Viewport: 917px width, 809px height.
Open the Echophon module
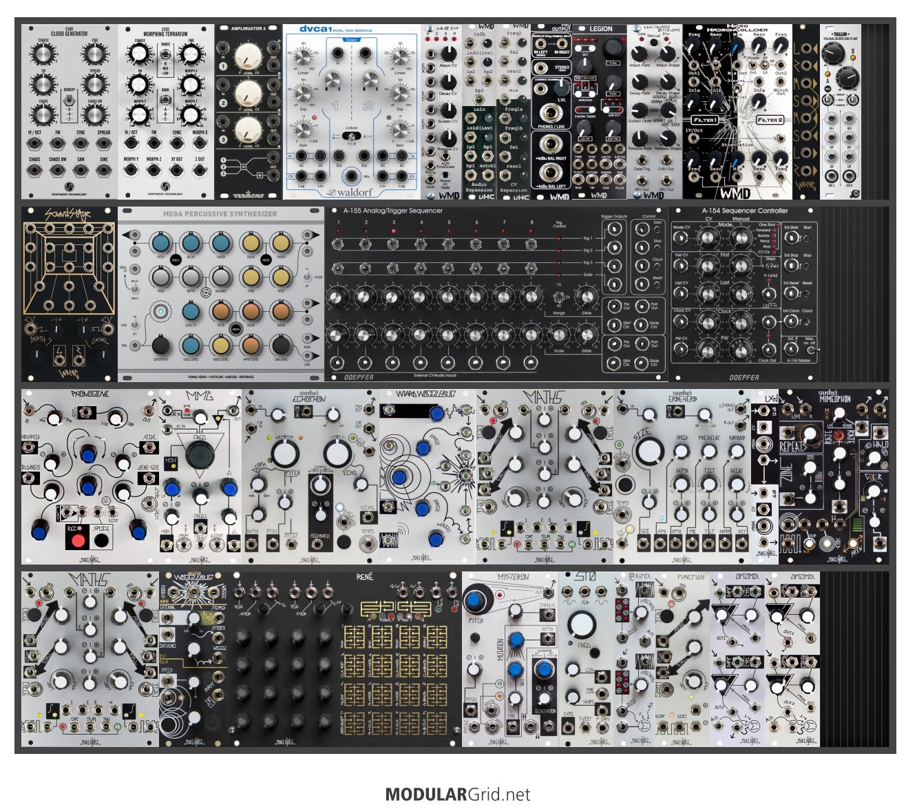coord(310,476)
